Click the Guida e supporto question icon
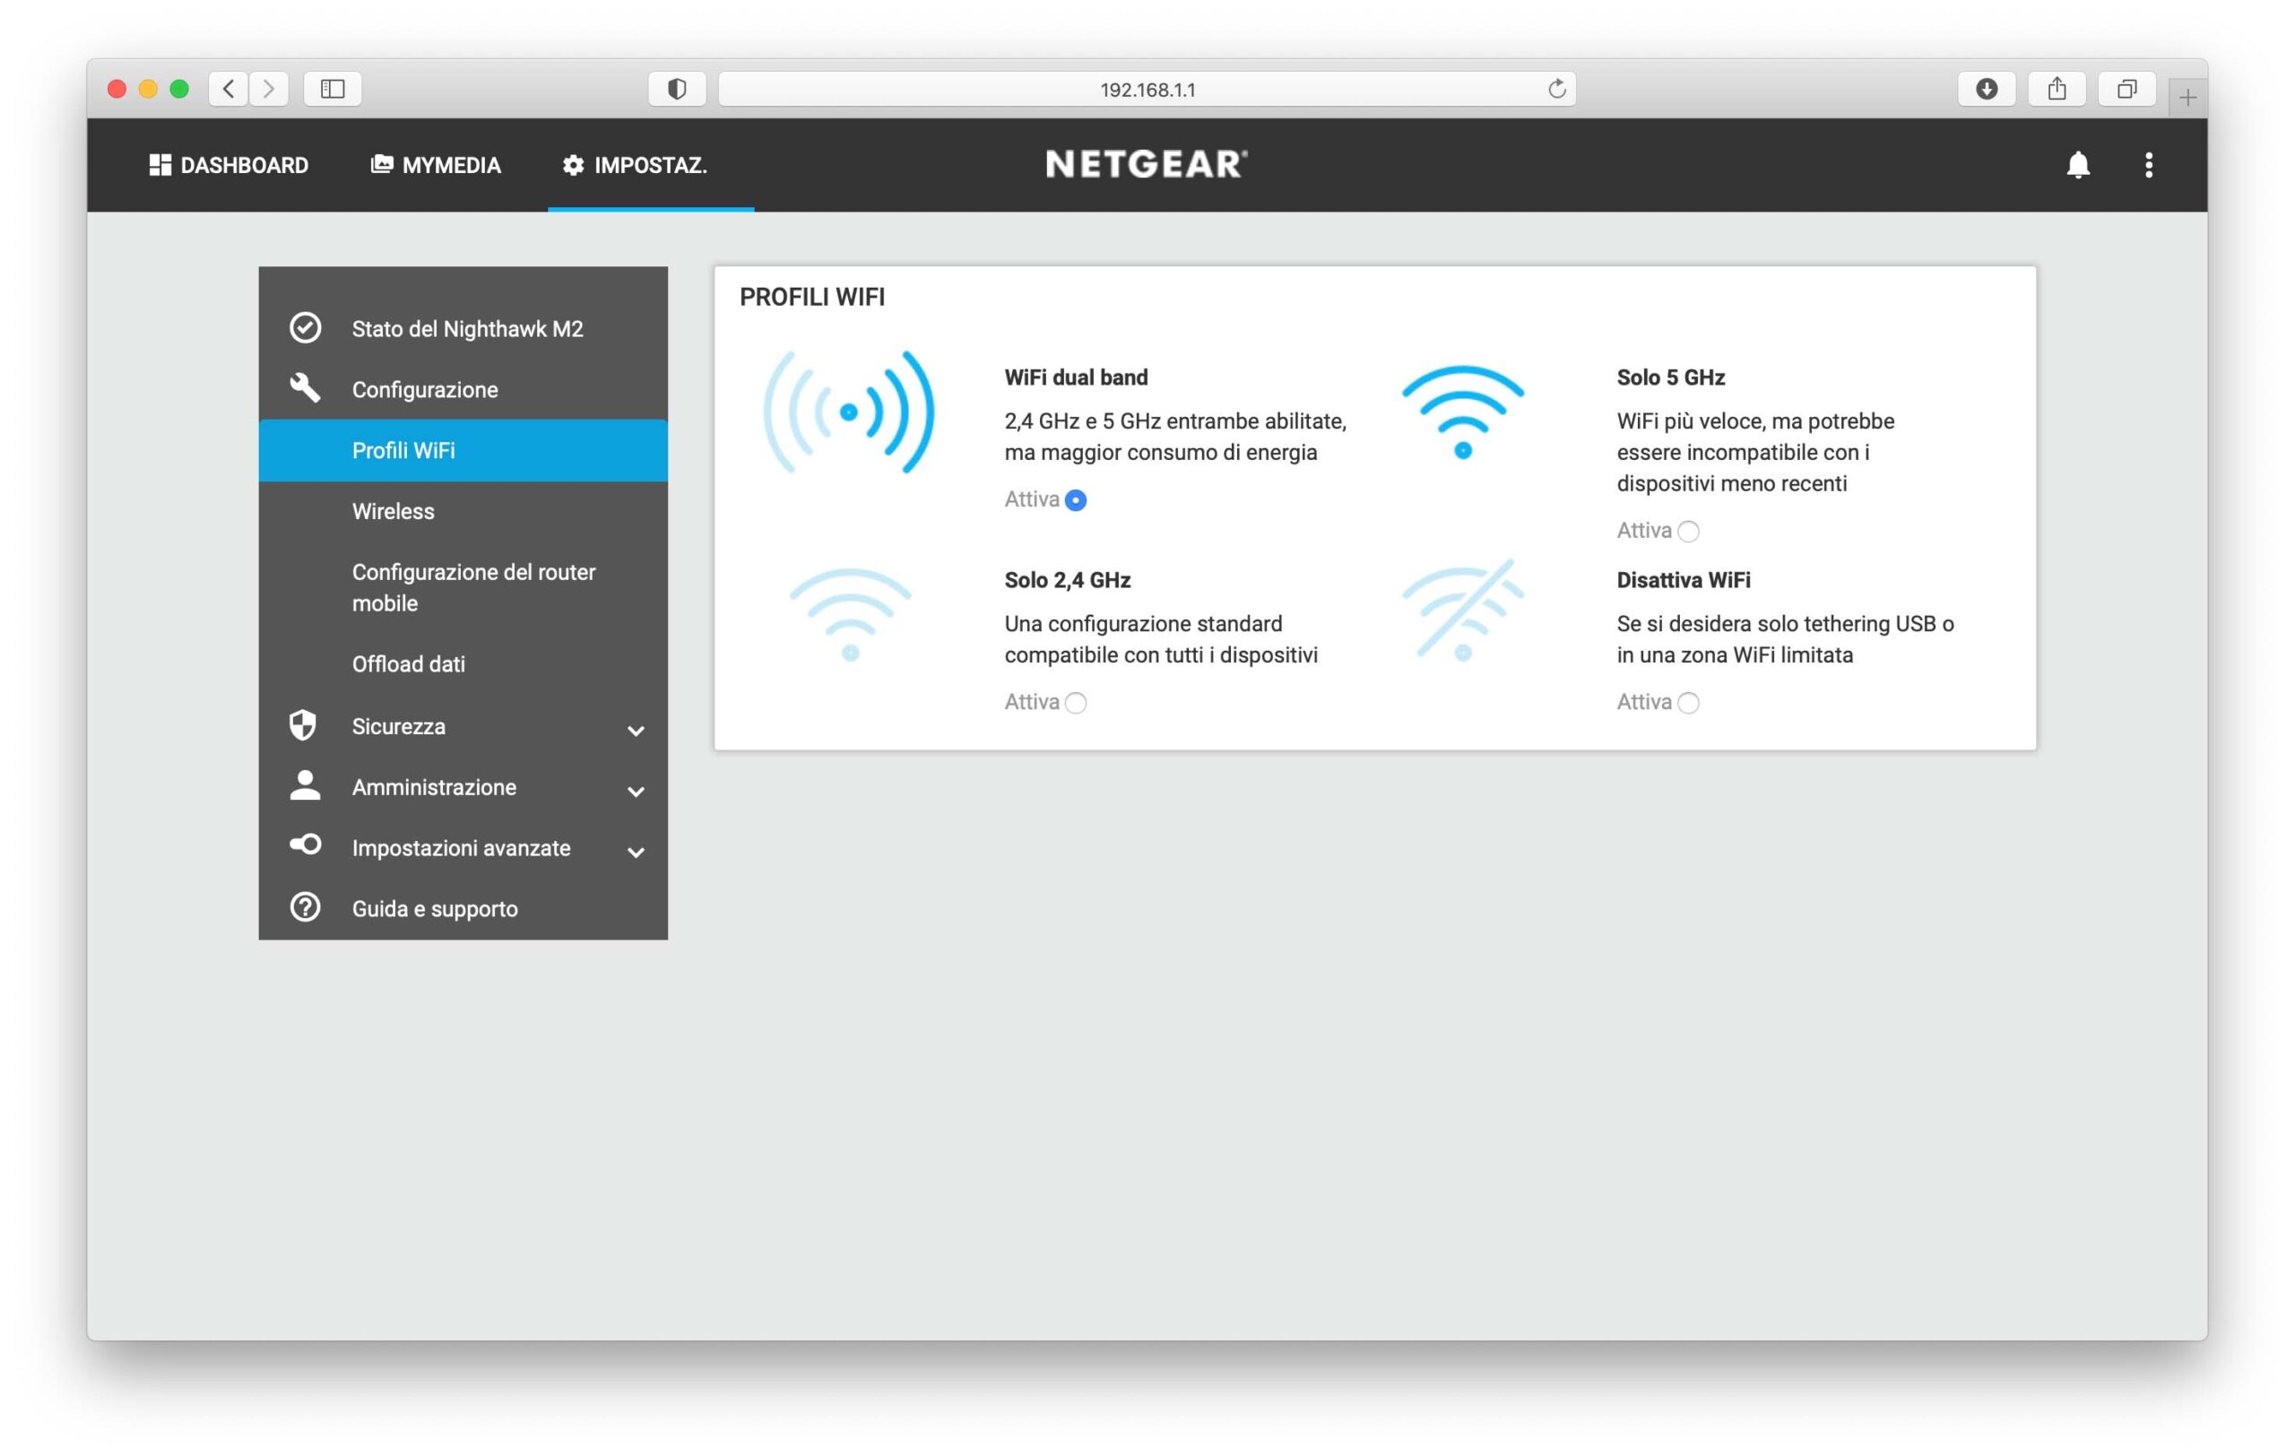The width and height of the screenshot is (2295, 1456). 305,907
